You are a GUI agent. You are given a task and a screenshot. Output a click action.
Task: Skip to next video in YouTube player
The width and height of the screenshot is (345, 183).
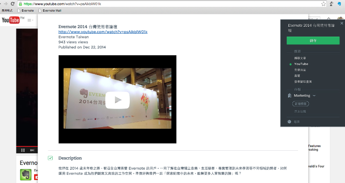click(32, 150)
